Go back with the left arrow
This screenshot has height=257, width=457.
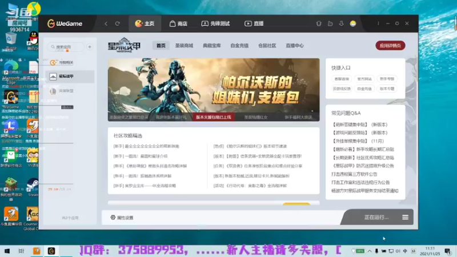click(106, 23)
